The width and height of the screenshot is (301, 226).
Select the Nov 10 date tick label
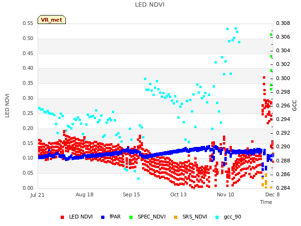tap(225, 194)
